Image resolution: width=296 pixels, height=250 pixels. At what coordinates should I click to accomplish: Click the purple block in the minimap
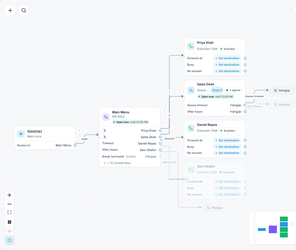coord(273,229)
